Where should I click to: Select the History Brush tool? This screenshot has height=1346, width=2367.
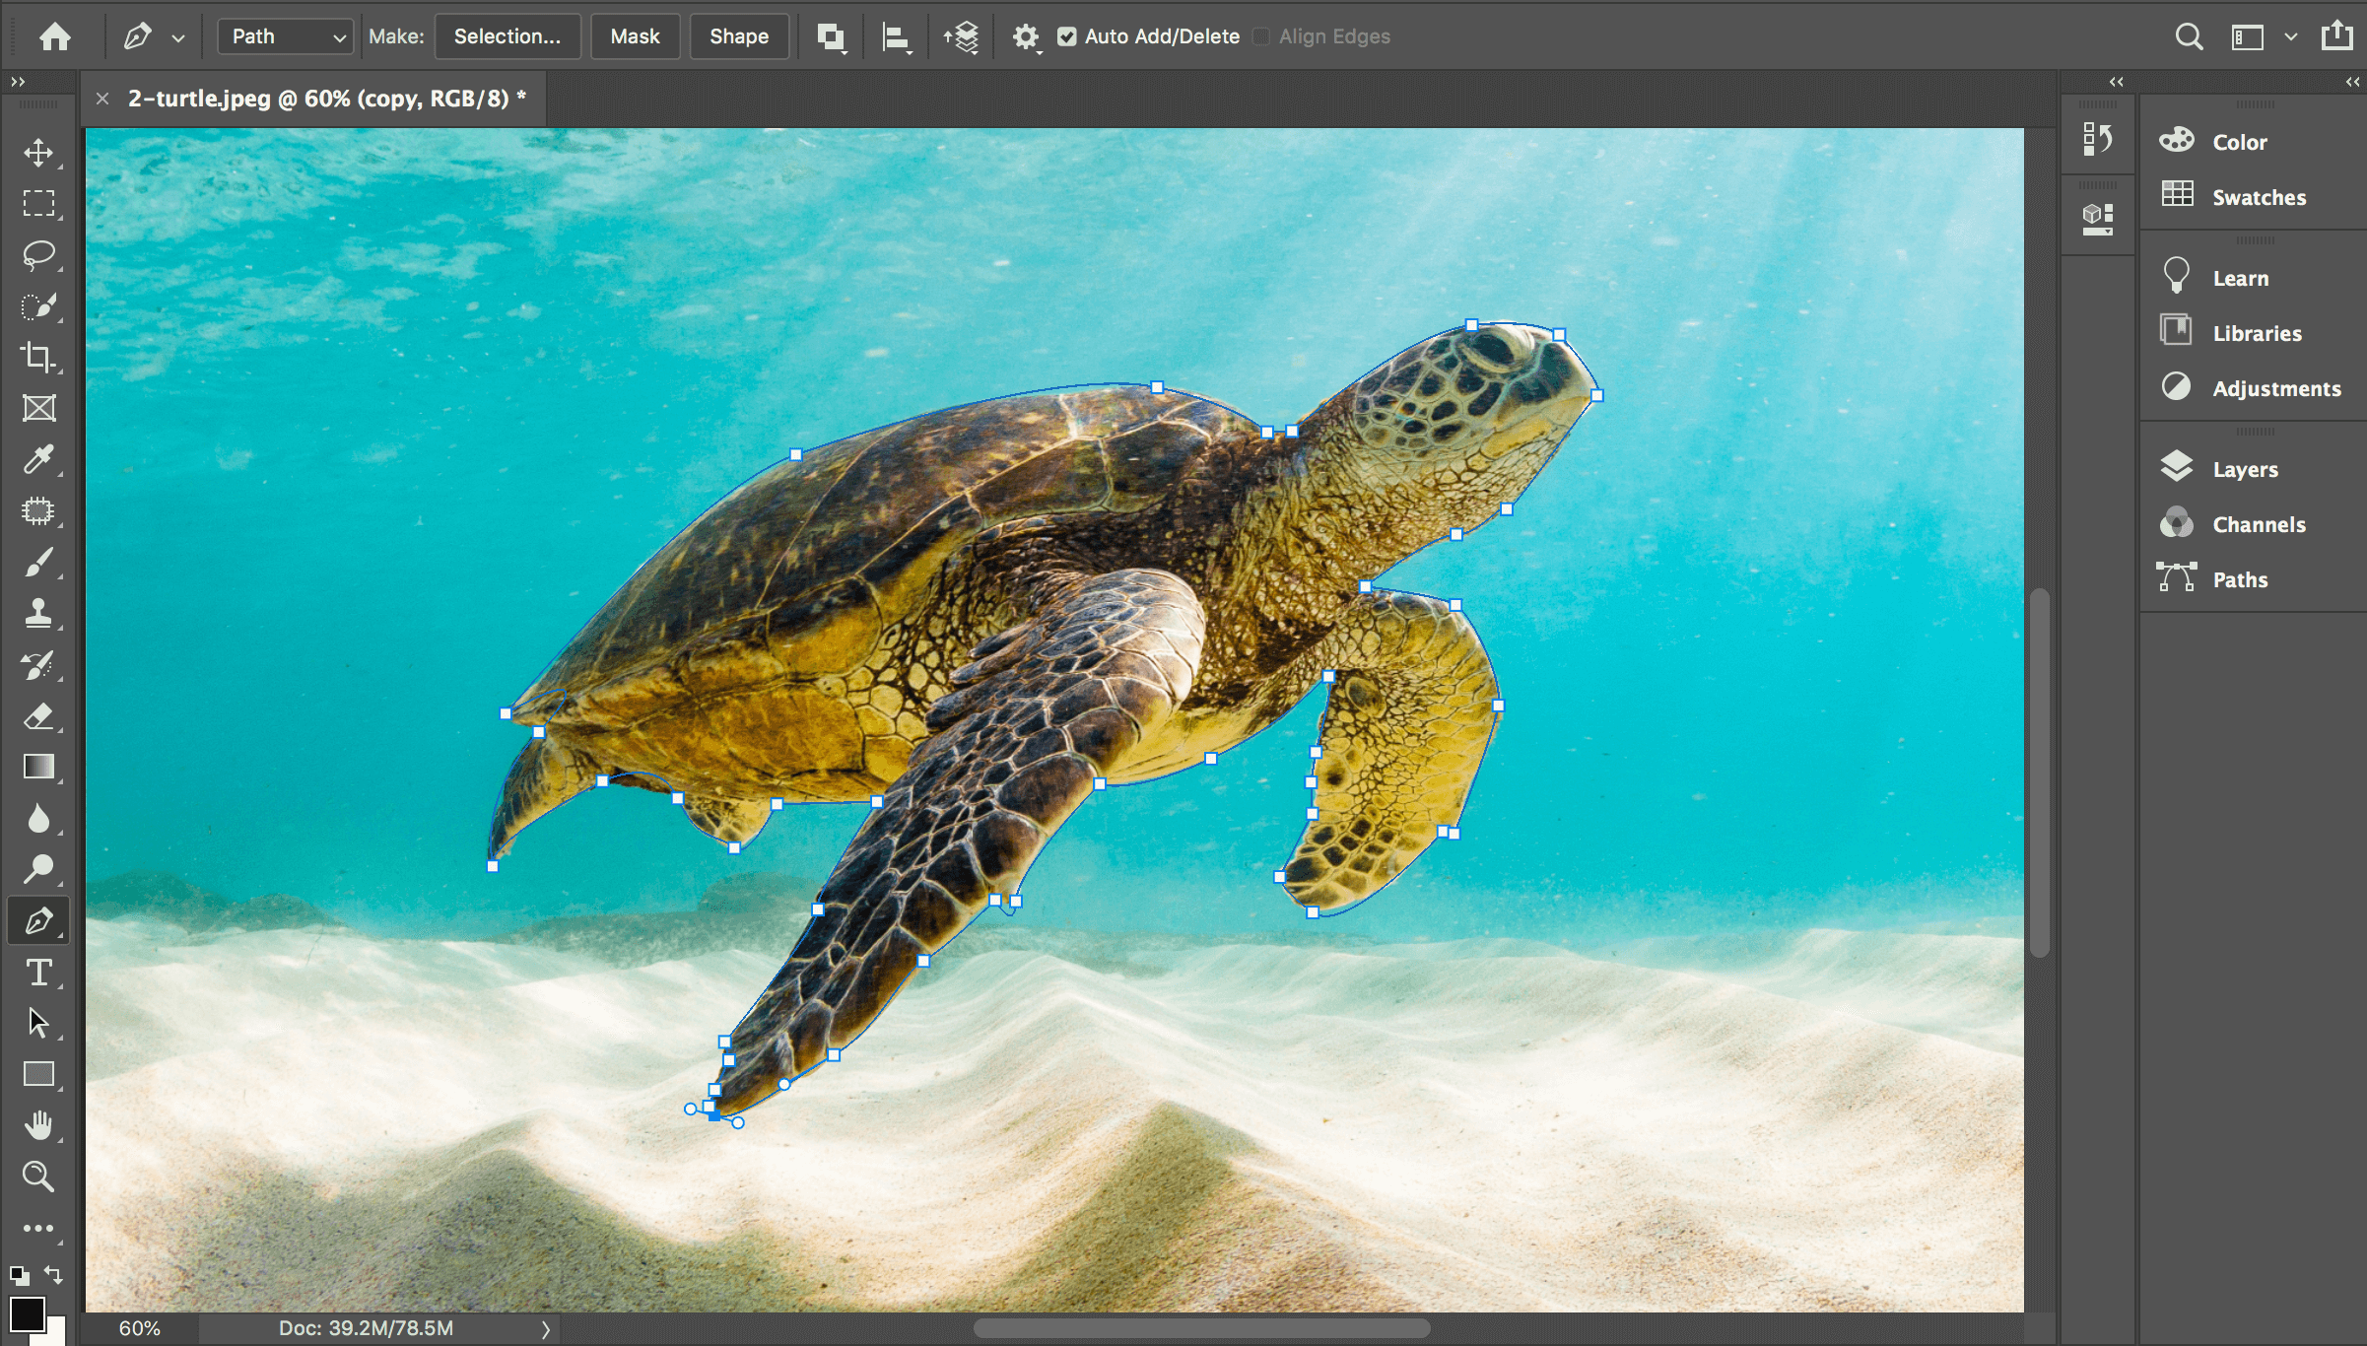[38, 665]
